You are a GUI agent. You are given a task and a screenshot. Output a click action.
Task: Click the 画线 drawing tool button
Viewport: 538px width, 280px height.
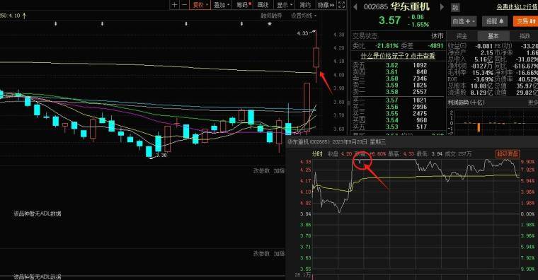tap(263, 5)
